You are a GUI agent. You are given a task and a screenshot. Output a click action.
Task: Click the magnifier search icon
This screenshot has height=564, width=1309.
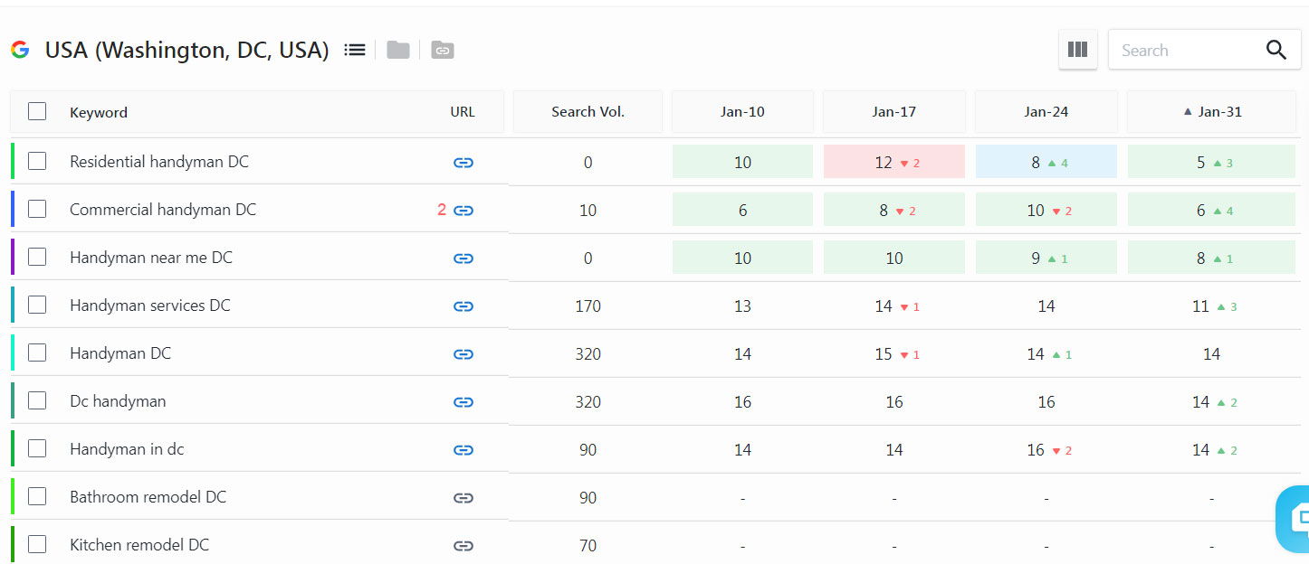tap(1276, 51)
